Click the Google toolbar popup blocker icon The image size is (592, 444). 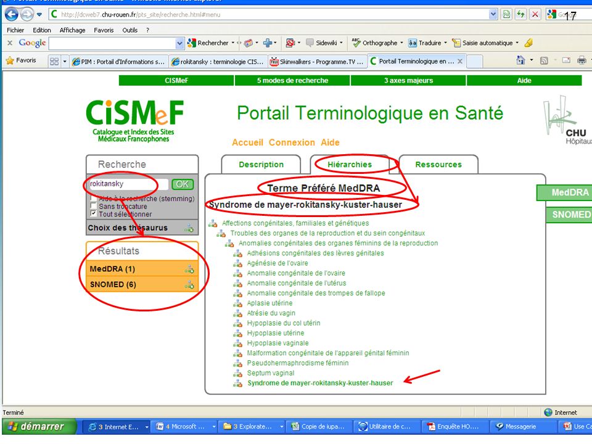[290, 43]
